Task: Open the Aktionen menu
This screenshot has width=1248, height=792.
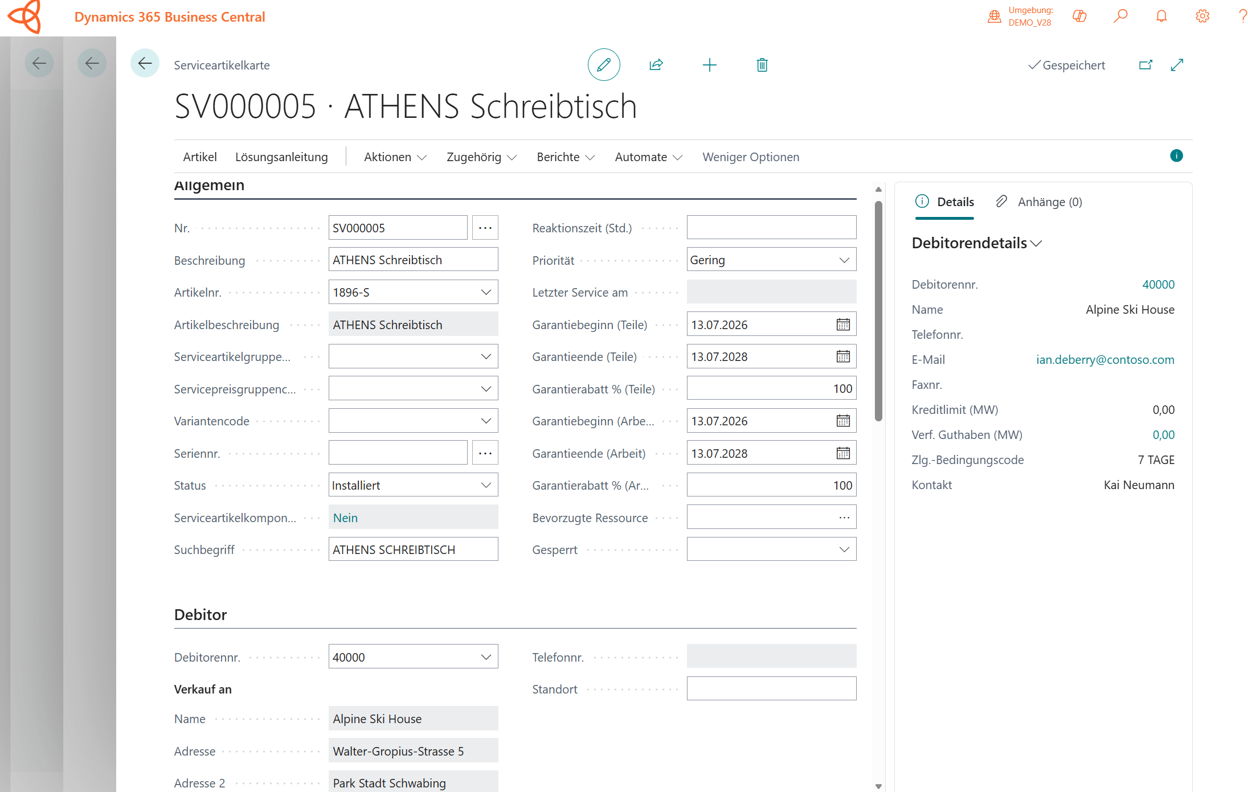Action: (395, 157)
